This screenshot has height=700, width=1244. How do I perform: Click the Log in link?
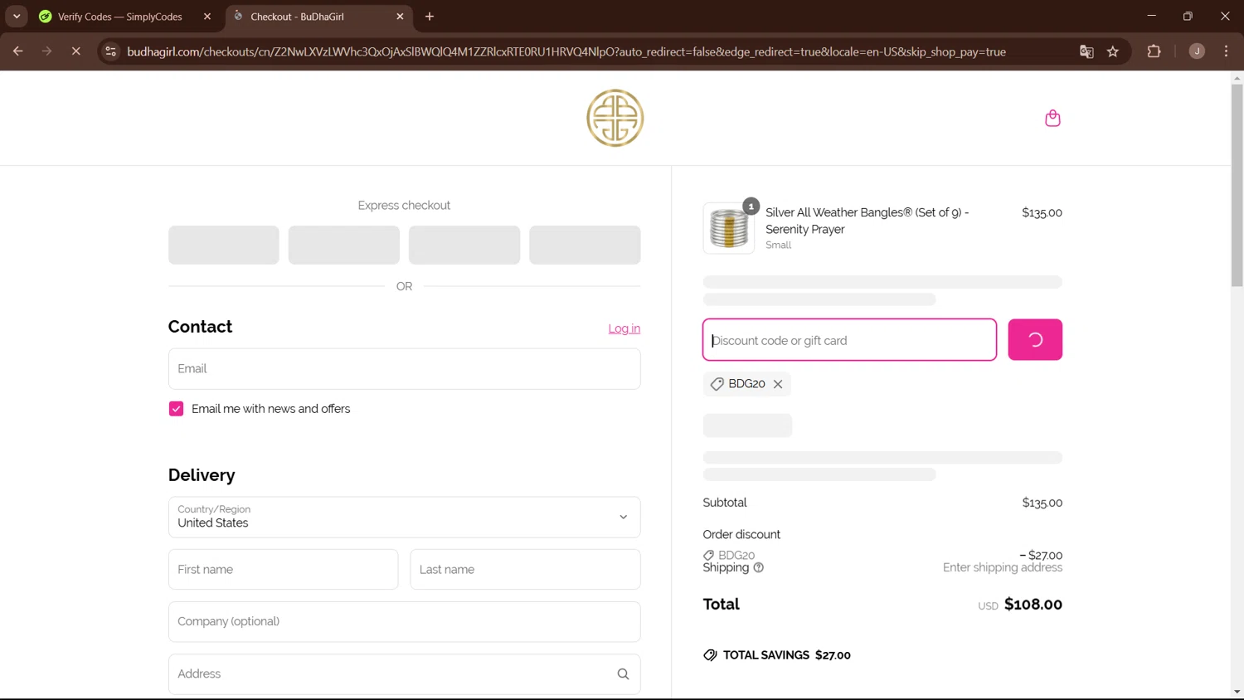pyautogui.click(x=624, y=328)
